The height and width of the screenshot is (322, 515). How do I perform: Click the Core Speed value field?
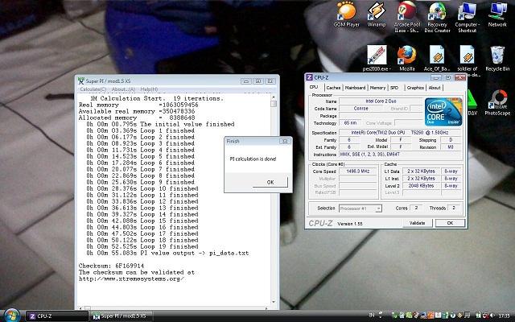357,171
